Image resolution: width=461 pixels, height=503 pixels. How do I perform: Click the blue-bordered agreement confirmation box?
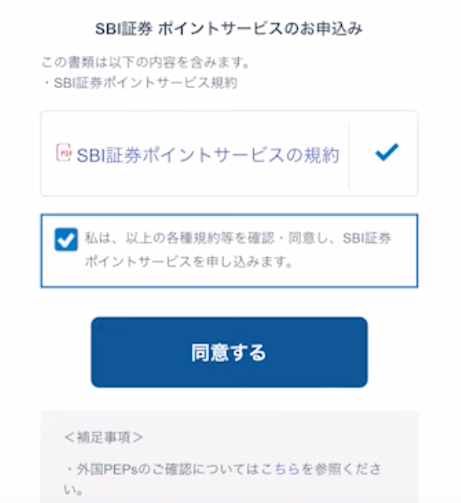[x=229, y=251]
